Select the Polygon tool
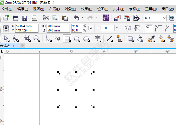Viewport: 176px width, 125px height. point(86,38)
